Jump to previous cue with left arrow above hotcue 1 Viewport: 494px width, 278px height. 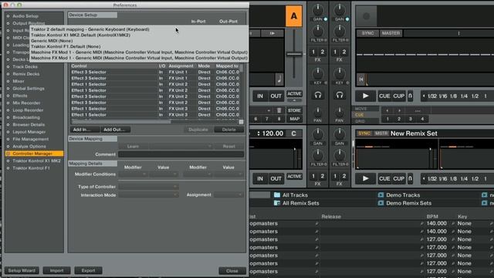[x=387, y=110]
